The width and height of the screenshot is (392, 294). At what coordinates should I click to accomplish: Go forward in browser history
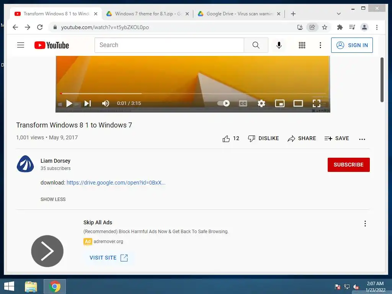click(x=28, y=27)
